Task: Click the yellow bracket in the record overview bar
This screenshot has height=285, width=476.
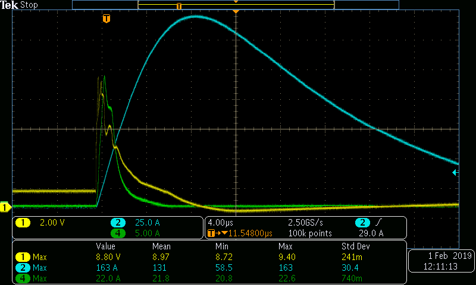Action: point(236,5)
